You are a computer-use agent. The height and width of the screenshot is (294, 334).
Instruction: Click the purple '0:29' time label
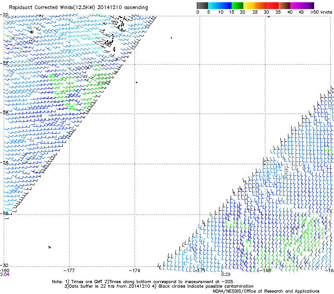coord(226,275)
